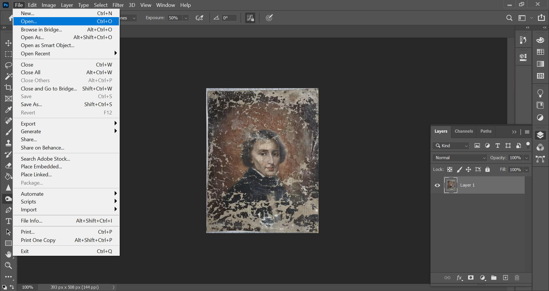Click Save As in File menu
The width and height of the screenshot is (549, 291).
click(x=31, y=104)
